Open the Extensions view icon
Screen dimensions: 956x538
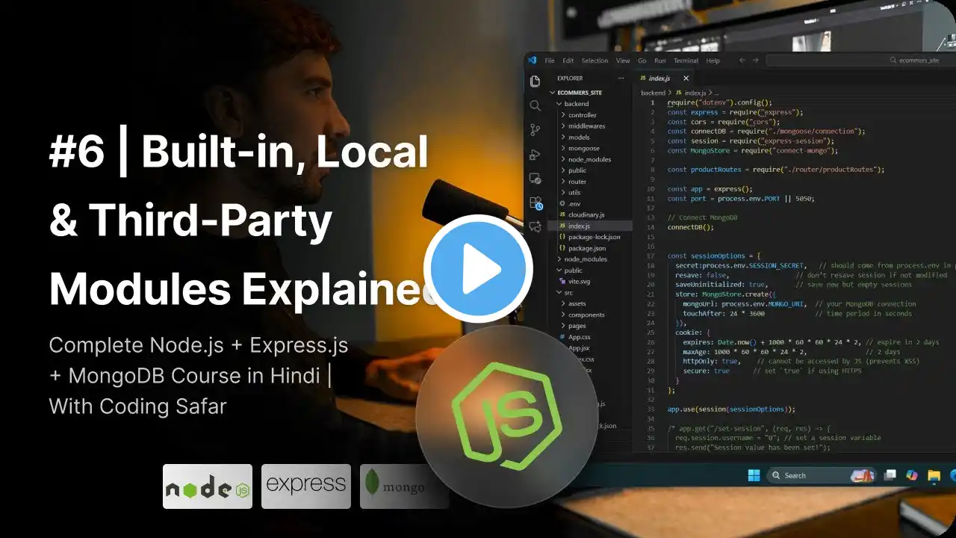pyautogui.click(x=535, y=202)
